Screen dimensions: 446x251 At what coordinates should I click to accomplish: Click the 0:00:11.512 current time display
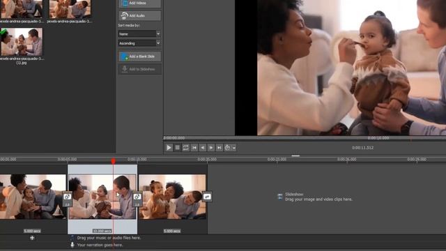click(362, 148)
